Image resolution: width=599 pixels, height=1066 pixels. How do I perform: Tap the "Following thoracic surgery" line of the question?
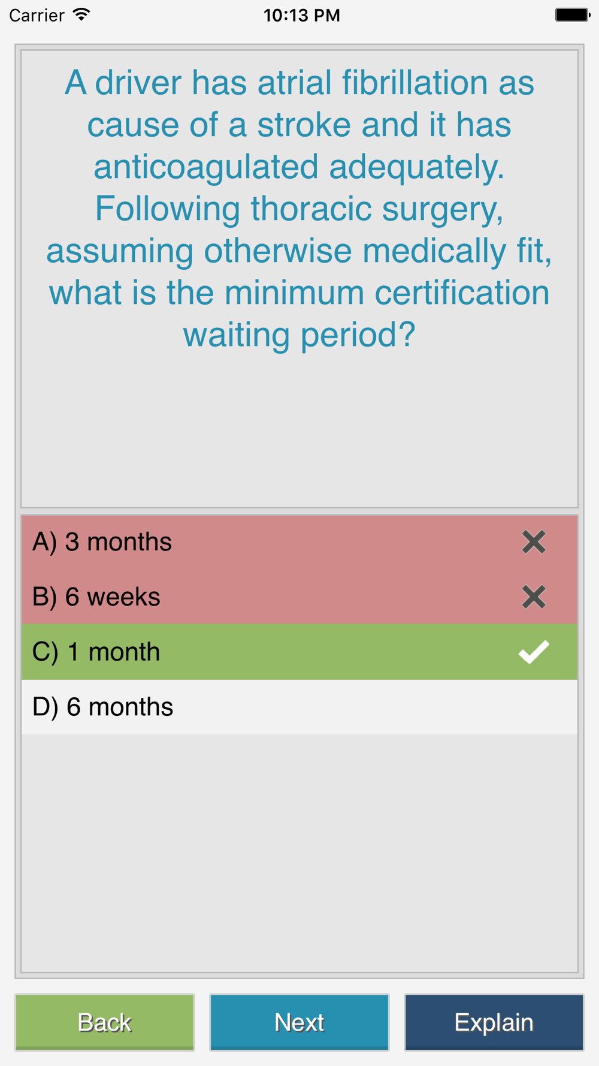coord(299,209)
